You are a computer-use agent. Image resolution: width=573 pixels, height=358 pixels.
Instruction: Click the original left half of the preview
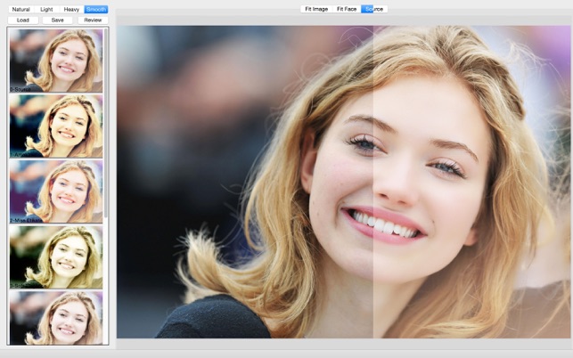[x=245, y=182]
